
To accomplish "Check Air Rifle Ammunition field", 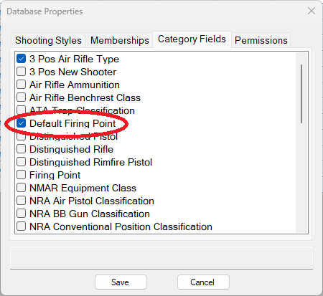I will [21, 85].
